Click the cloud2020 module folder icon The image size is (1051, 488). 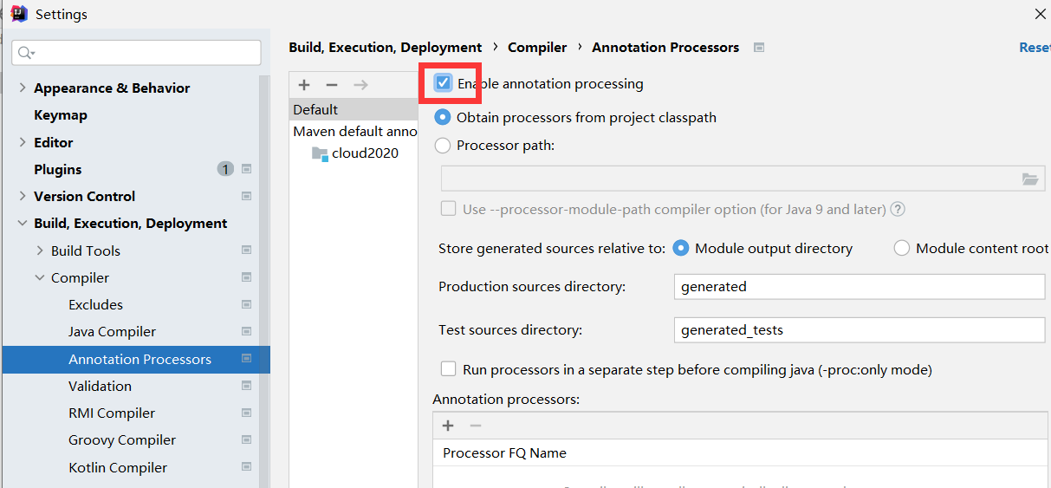click(x=320, y=153)
